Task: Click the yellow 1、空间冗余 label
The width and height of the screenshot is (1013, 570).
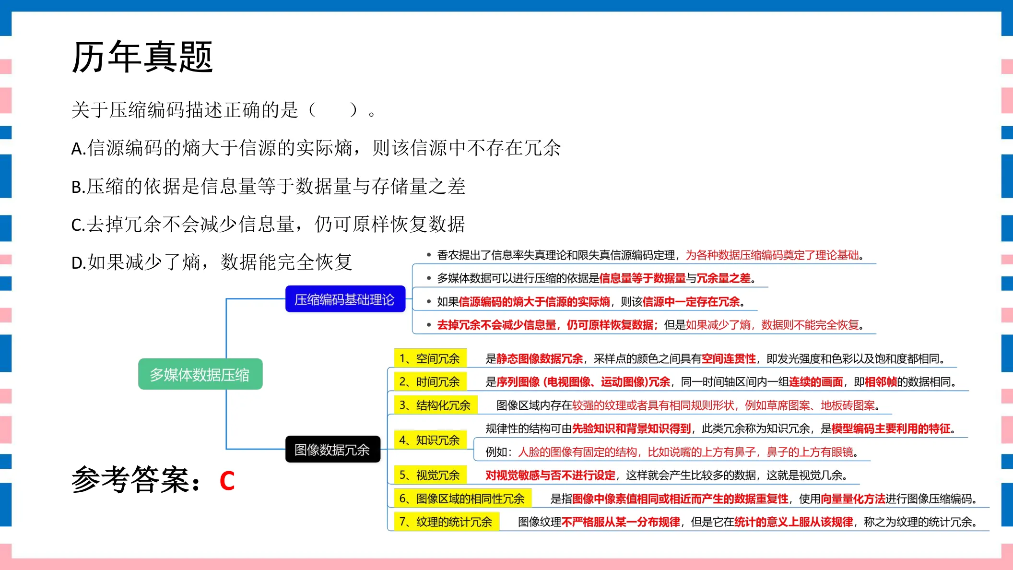Action: click(x=430, y=358)
